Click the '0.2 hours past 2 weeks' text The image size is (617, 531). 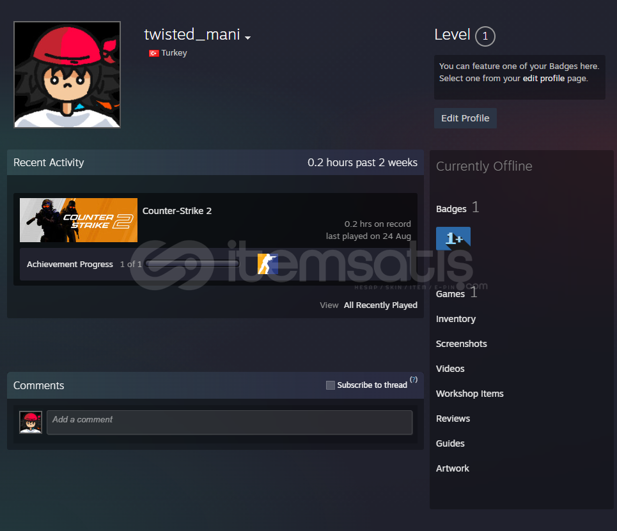tap(363, 162)
